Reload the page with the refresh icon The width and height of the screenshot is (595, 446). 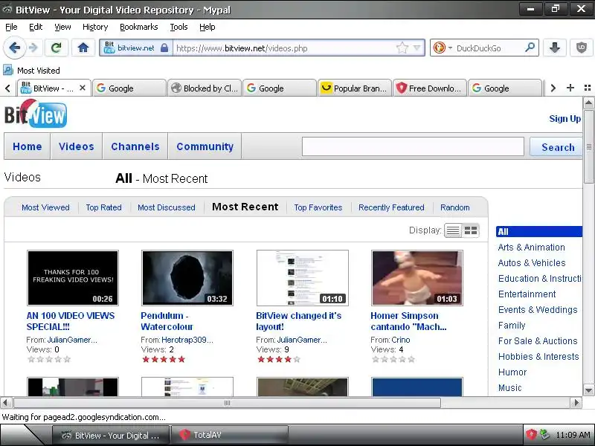(57, 48)
